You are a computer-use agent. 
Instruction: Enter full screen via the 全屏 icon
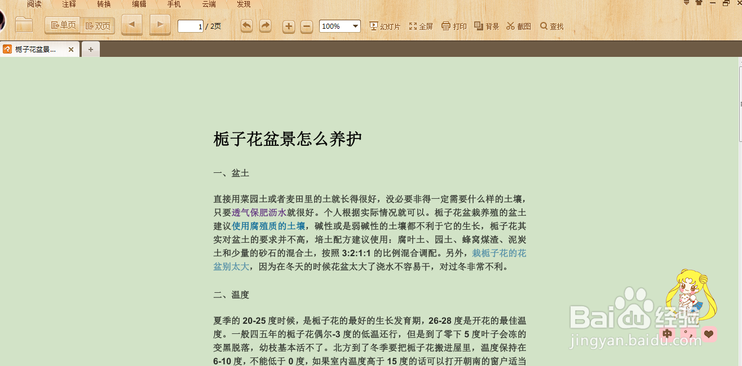click(421, 26)
